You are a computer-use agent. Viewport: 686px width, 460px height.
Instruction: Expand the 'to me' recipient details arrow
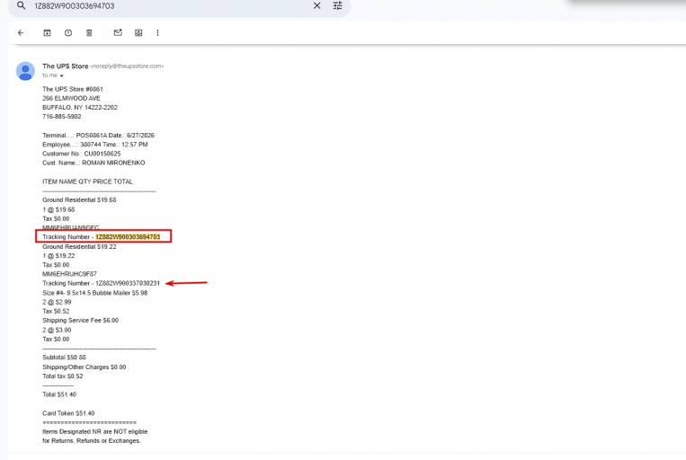click(61, 75)
